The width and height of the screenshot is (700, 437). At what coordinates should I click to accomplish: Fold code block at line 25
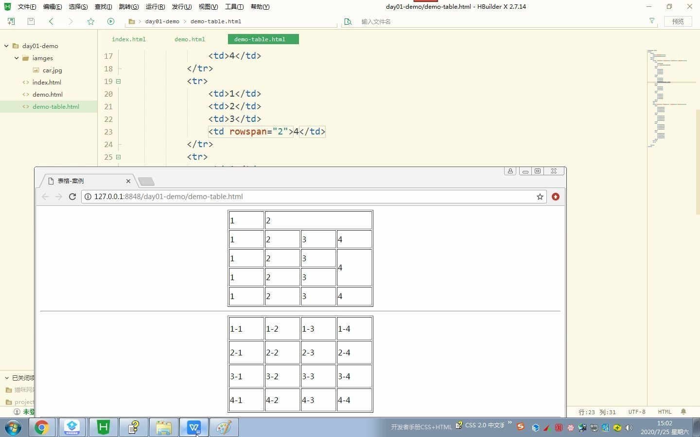click(x=118, y=157)
